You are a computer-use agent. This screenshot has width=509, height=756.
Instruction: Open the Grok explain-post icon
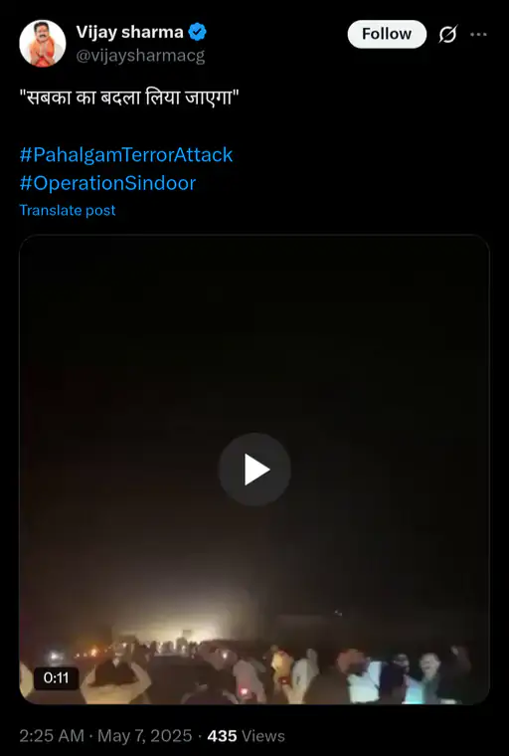point(447,34)
